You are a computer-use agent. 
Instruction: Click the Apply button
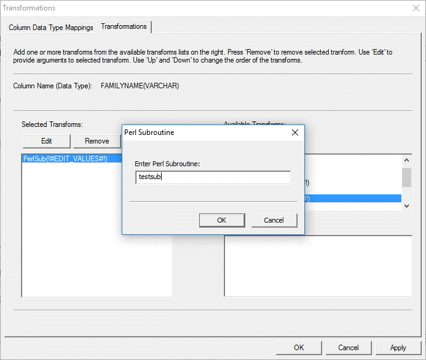point(398,347)
